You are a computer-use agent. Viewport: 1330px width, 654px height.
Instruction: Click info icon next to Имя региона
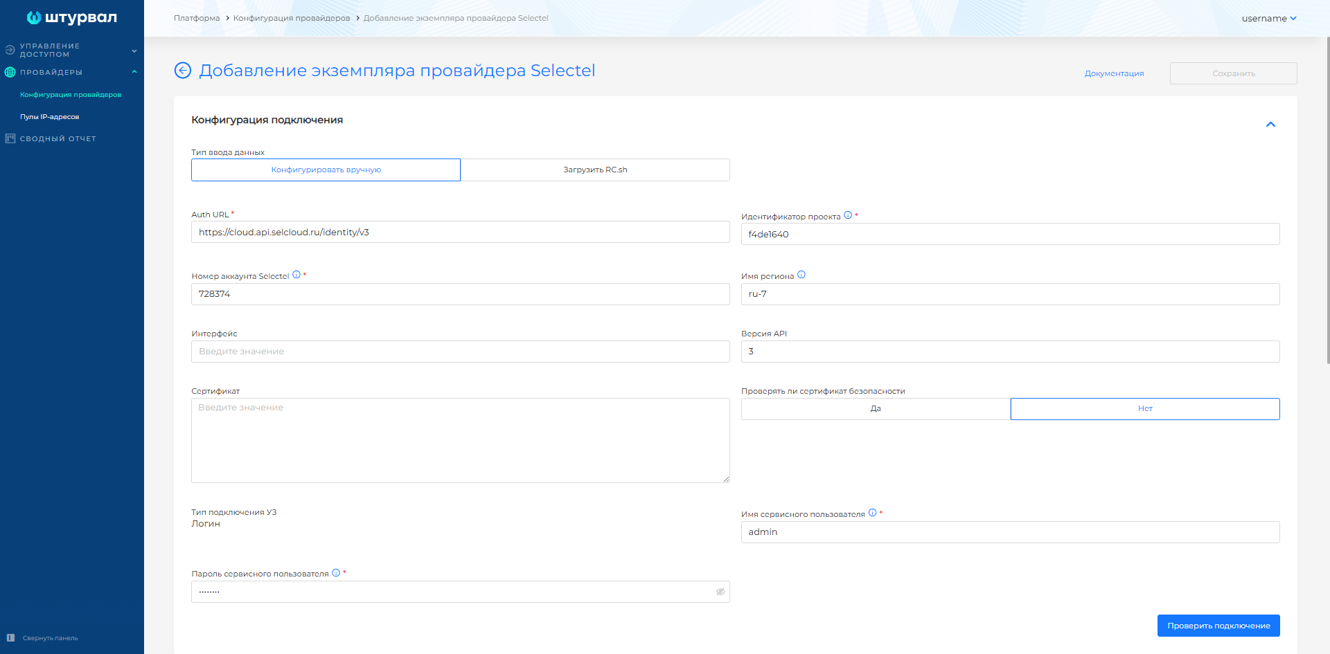(801, 275)
